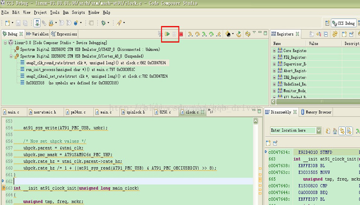Viewport: 360px width, 205px height.
Task: Click the Assembly Step Over icon
Action: click(x=211, y=34)
